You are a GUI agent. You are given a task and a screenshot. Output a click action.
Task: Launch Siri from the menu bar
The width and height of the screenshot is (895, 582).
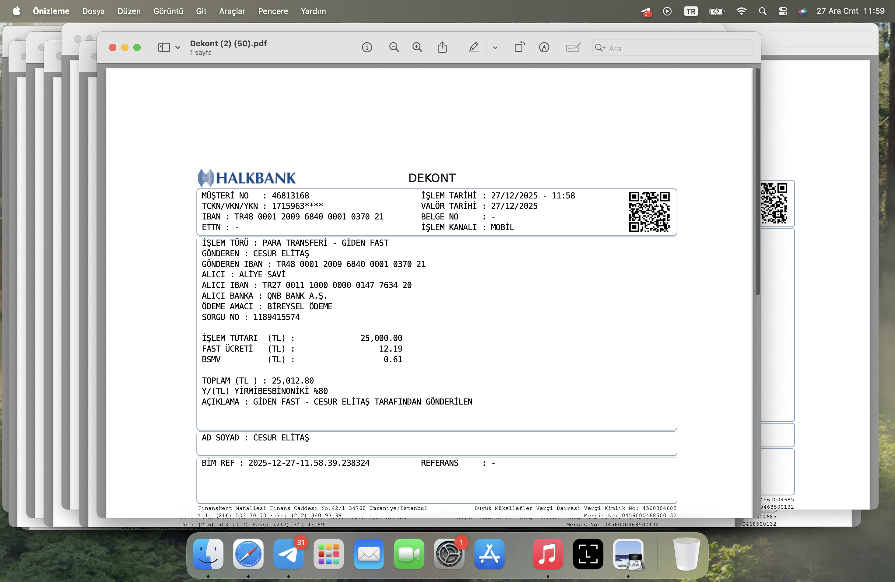pyautogui.click(x=802, y=11)
